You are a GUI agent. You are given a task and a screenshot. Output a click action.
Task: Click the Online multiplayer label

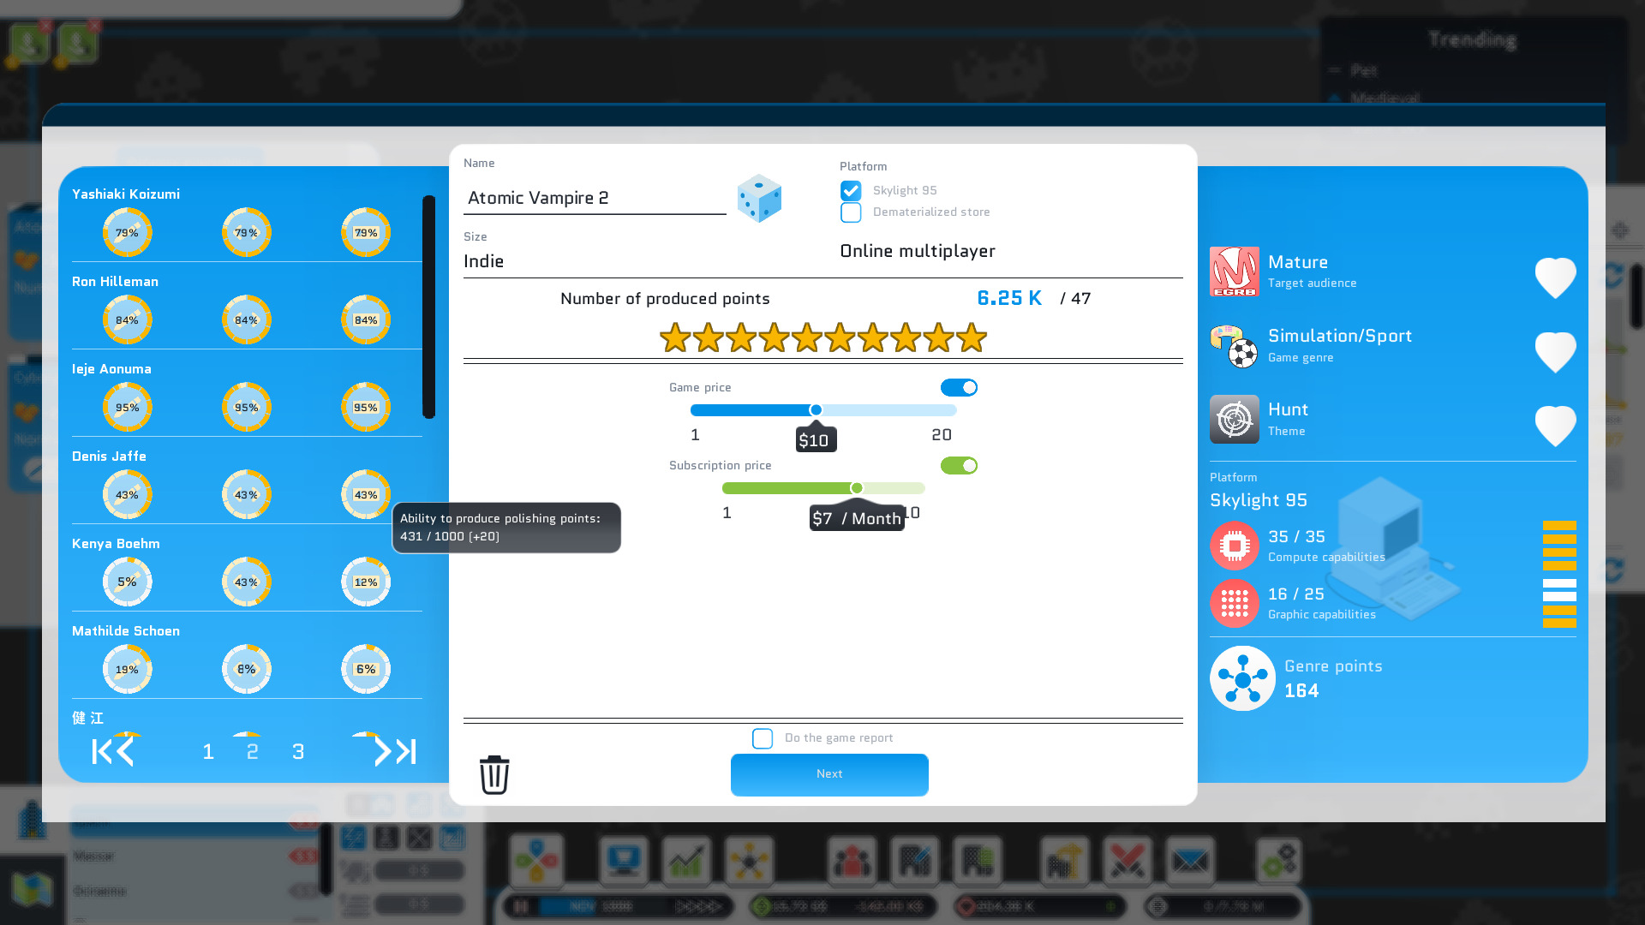pos(918,251)
